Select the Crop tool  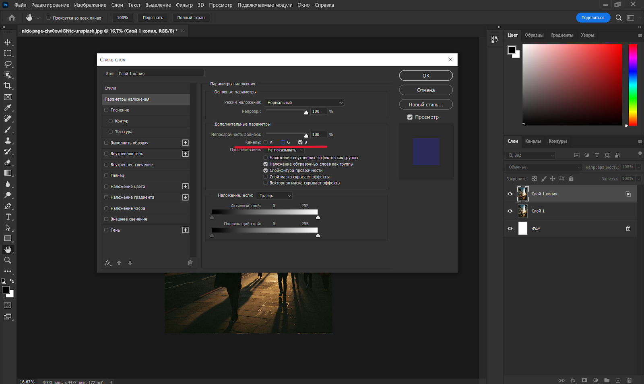8,85
